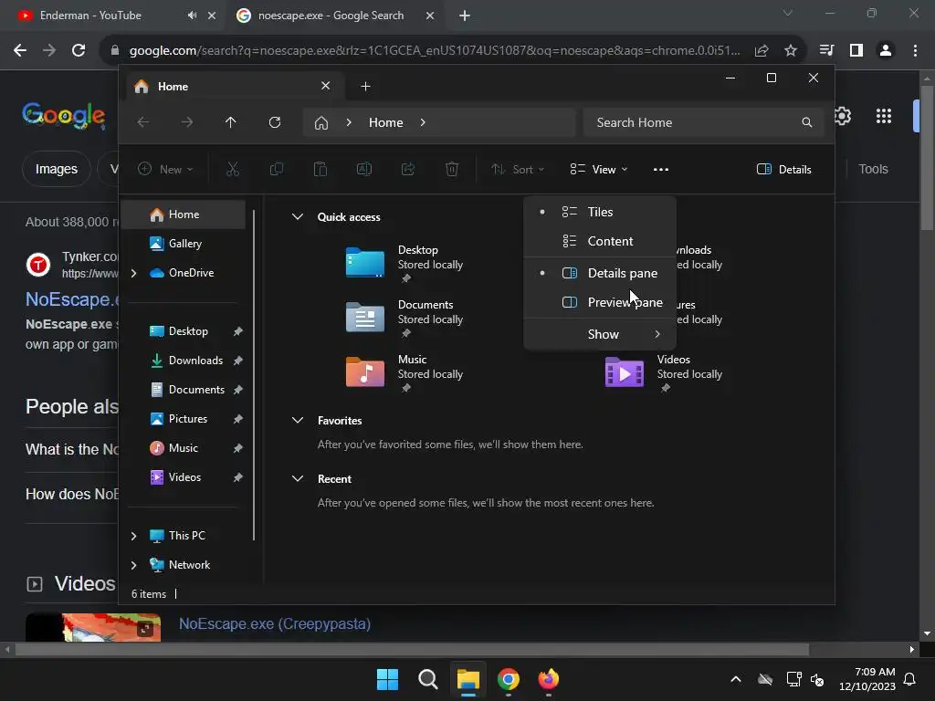
Task: Click the Explorer back navigation arrow
Action: point(143,122)
